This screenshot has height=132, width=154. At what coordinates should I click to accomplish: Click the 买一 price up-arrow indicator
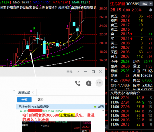click(x=131, y=39)
